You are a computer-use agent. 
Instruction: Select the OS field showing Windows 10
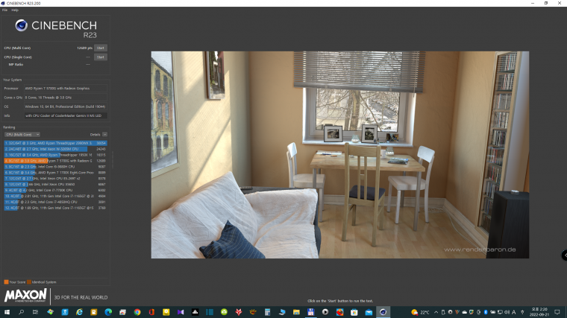pyautogui.click(x=66, y=106)
